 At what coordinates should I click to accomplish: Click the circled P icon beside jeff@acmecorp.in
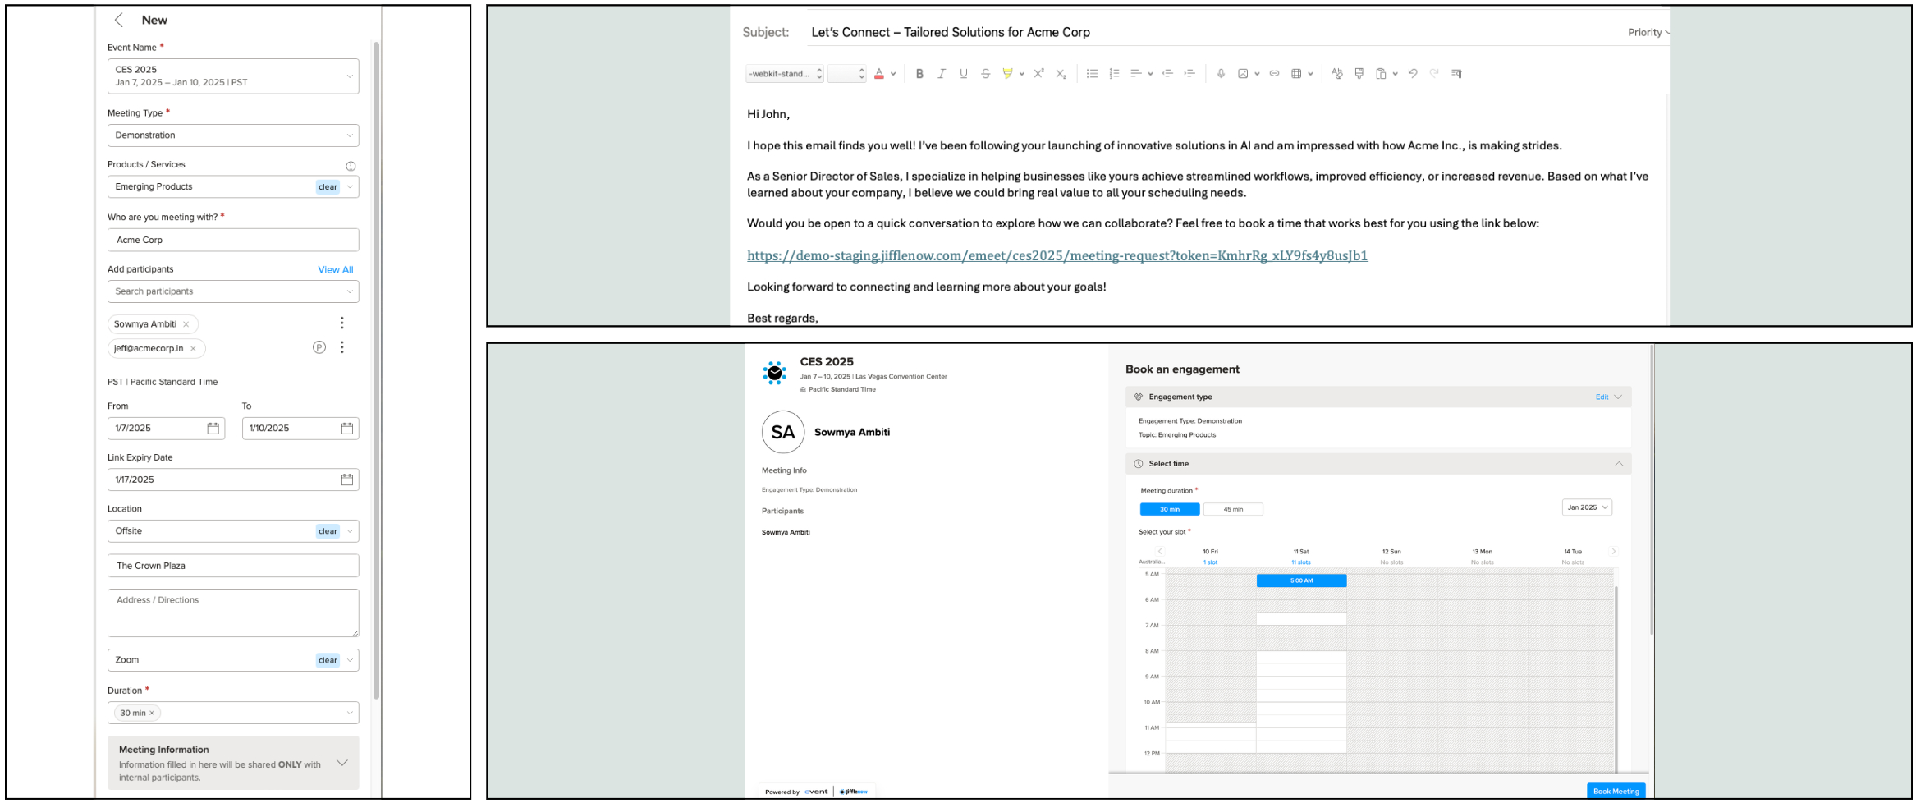coord(319,347)
